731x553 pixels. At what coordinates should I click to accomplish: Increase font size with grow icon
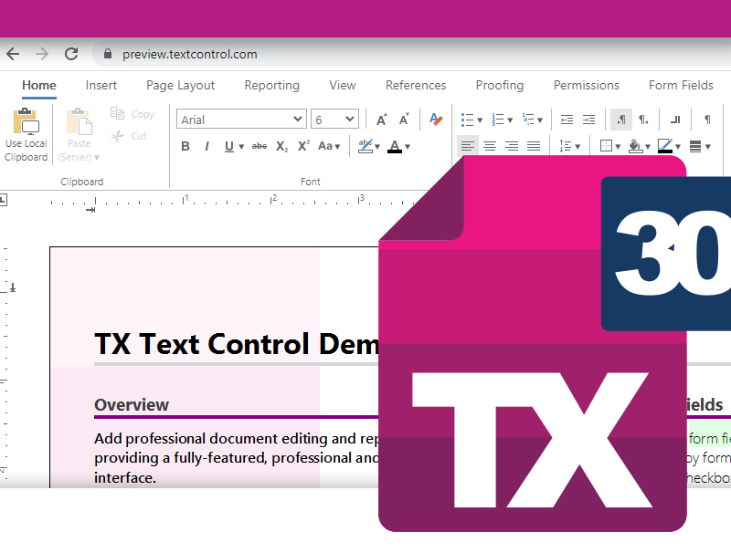[x=381, y=120]
